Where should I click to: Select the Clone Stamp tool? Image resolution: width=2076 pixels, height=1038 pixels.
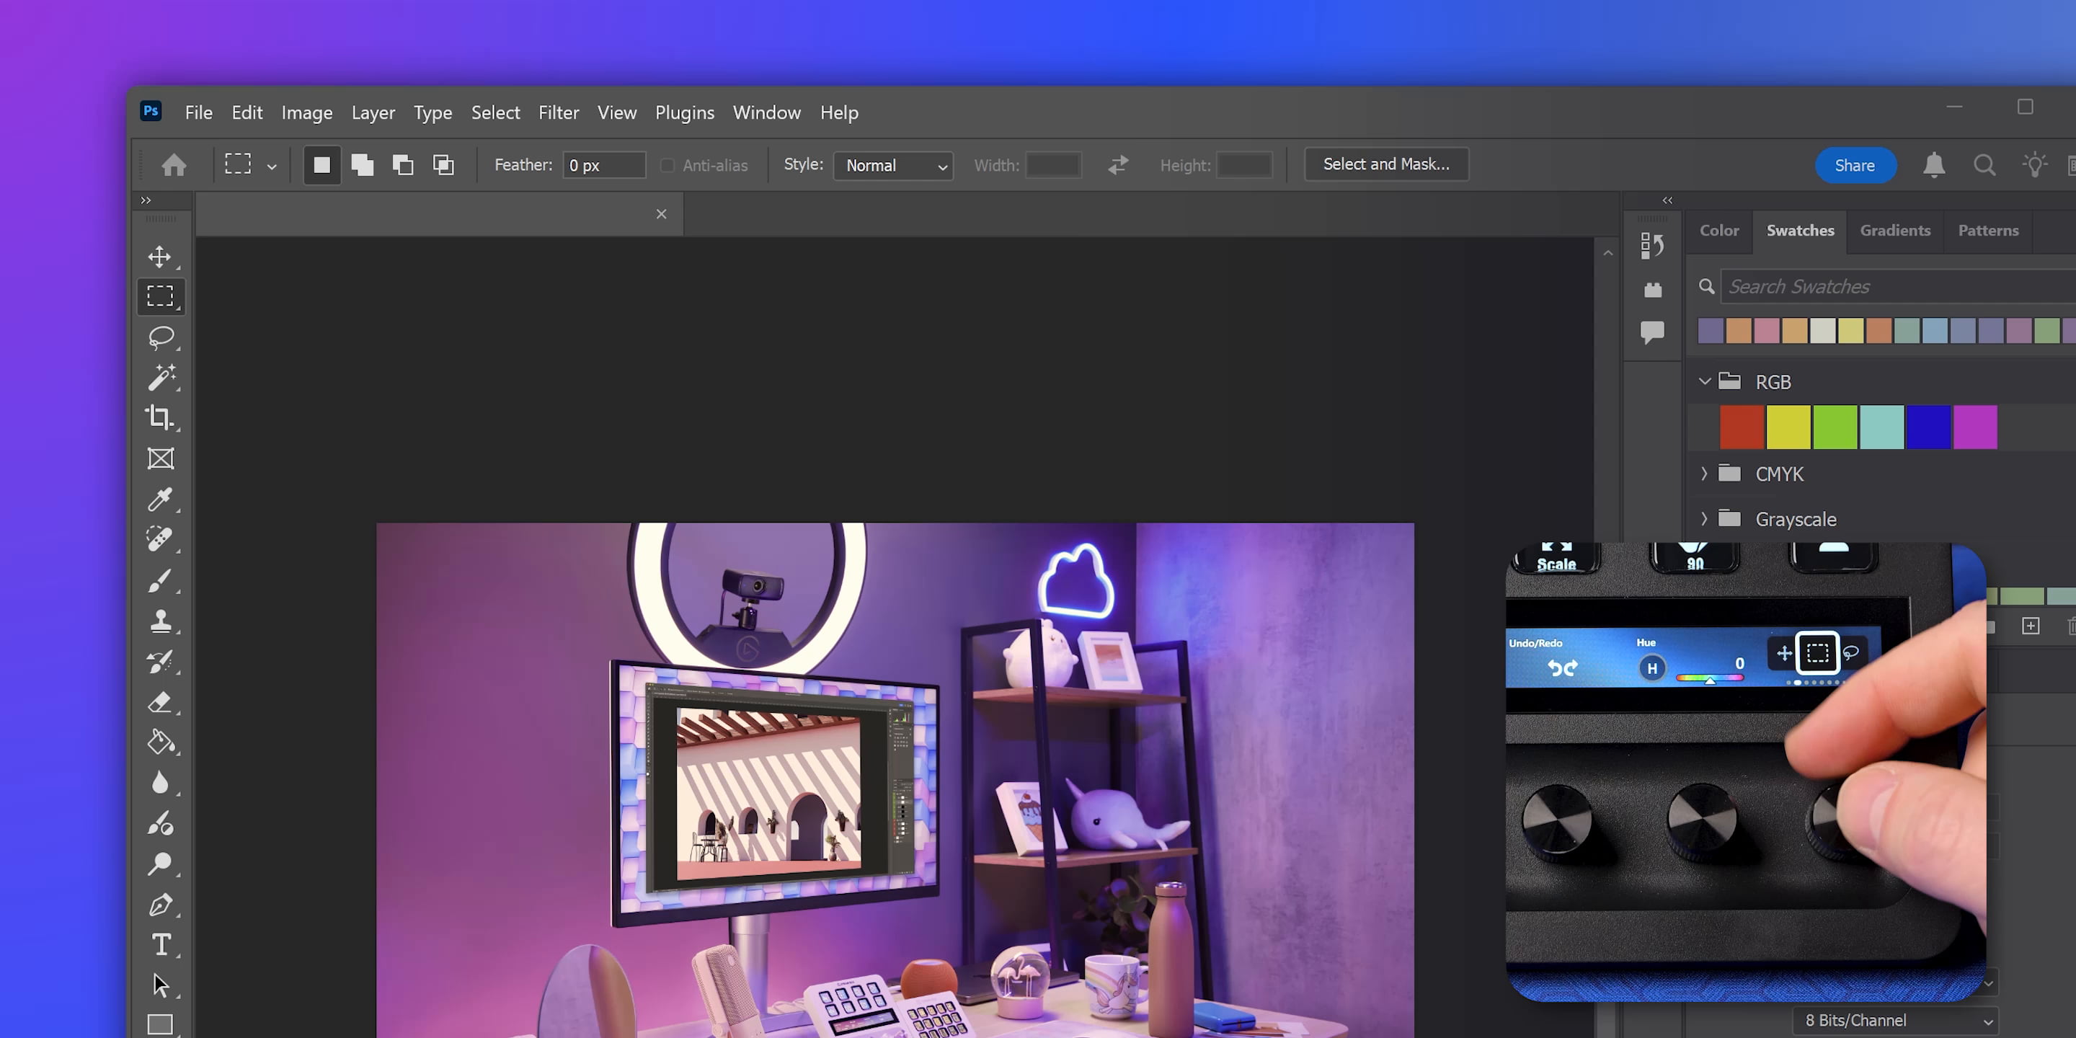point(160,621)
